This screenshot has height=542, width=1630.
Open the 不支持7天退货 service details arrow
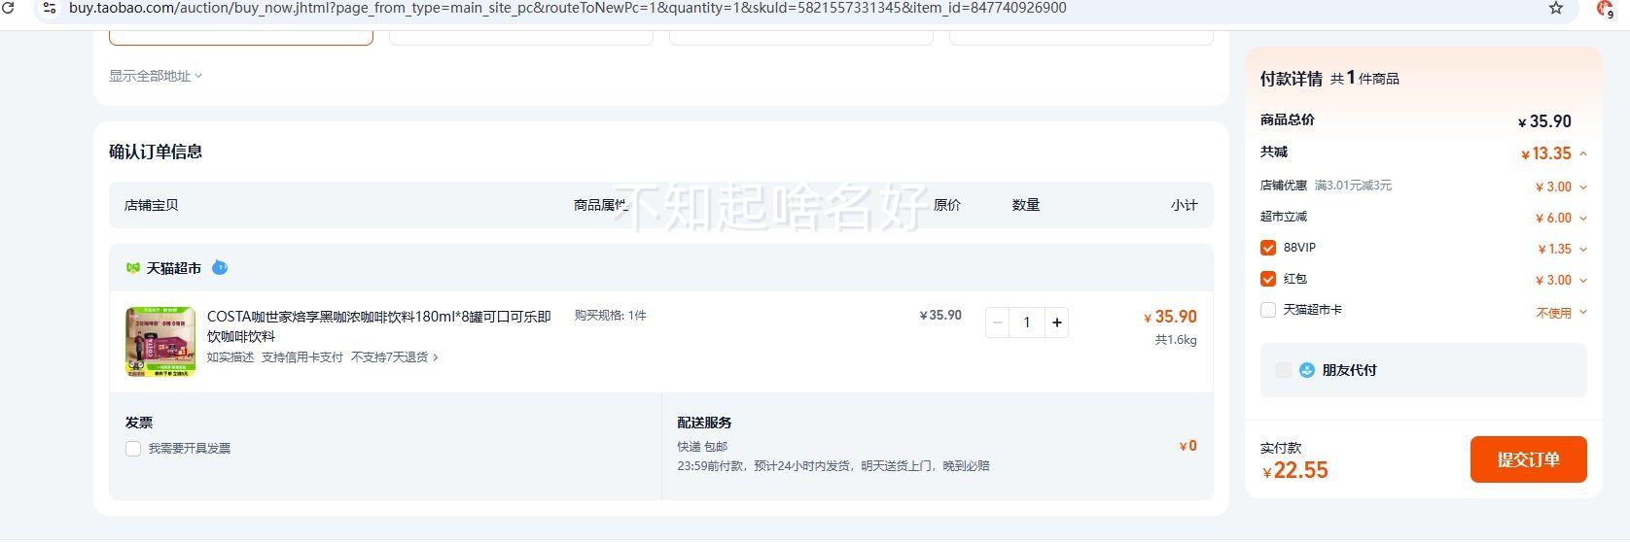click(x=436, y=357)
